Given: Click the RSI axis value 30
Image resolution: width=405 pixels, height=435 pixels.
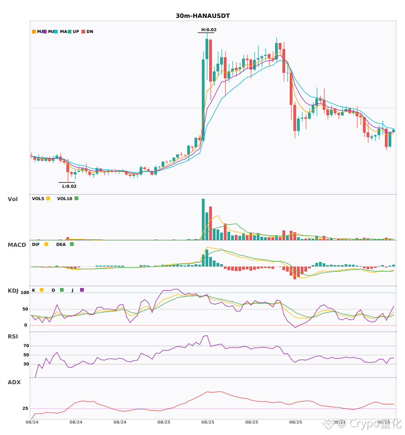Looking at the screenshot, I should click(x=26, y=364).
